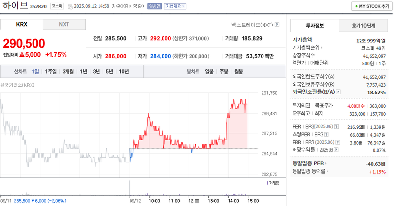The width and height of the screenshot is (394, 206).
Task: Click the 저가 value 284,000
Action: point(161,56)
